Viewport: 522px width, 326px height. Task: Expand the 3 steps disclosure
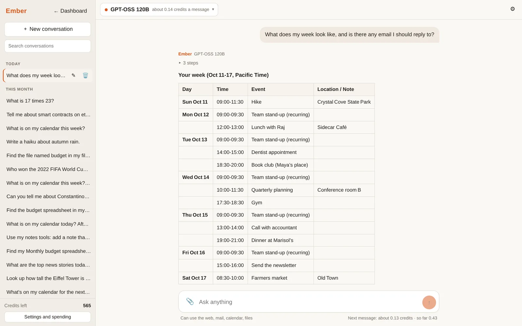click(189, 63)
